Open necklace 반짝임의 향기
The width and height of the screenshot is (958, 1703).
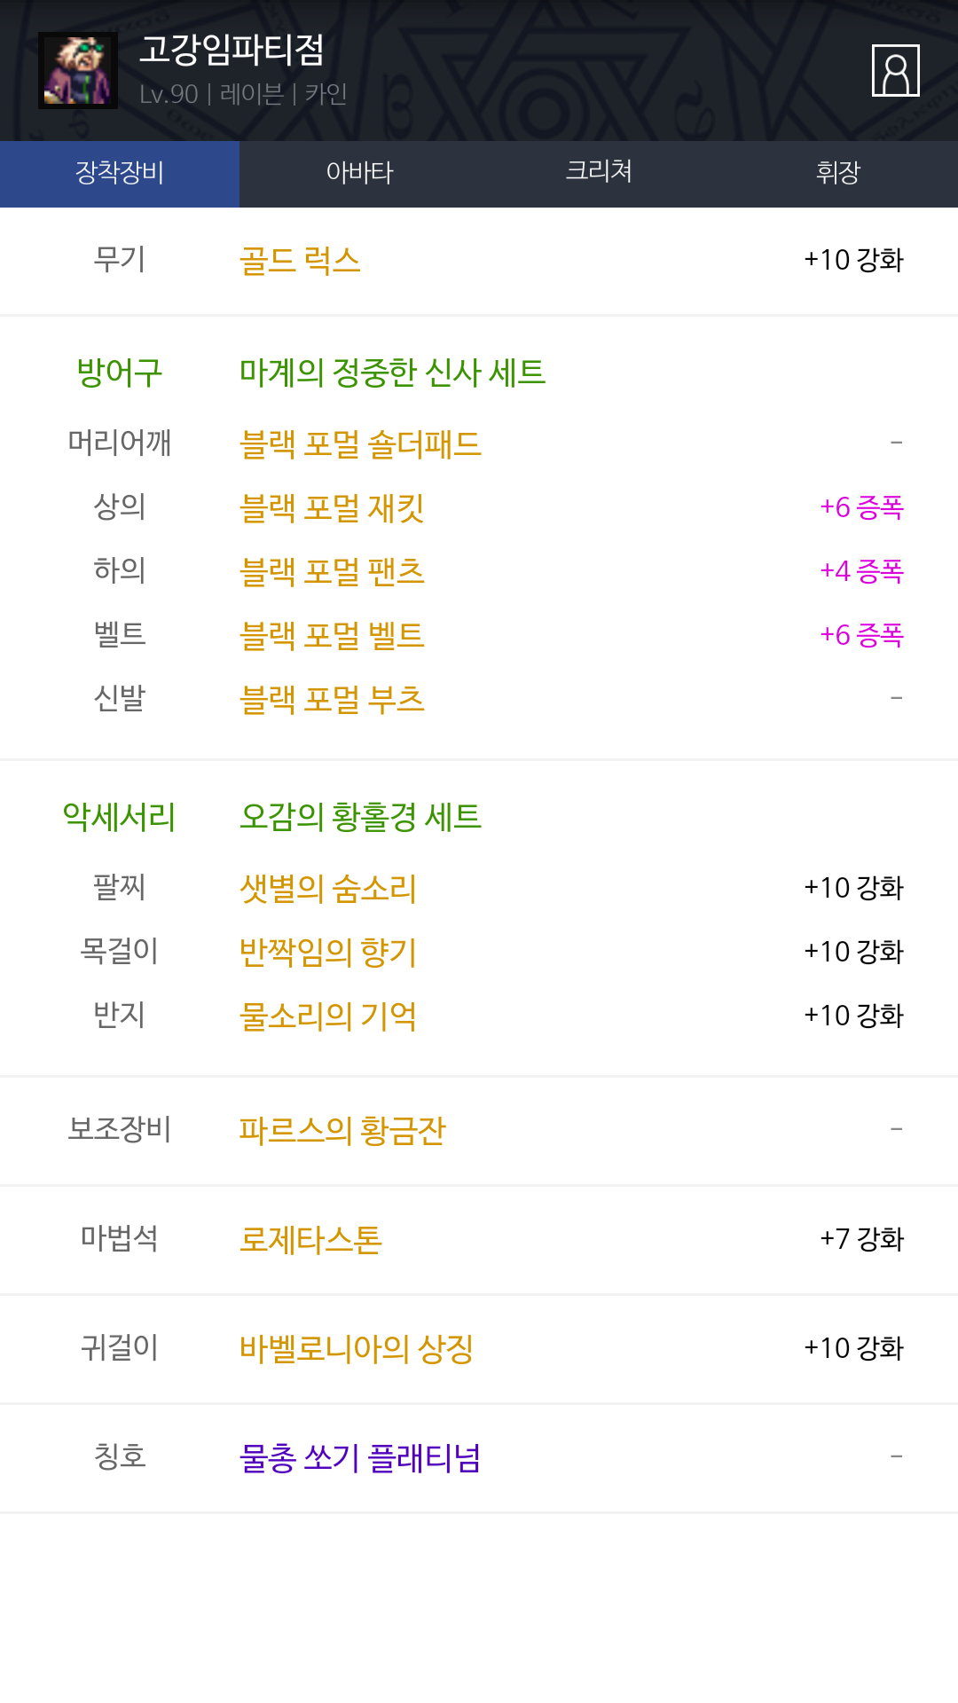click(328, 952)
